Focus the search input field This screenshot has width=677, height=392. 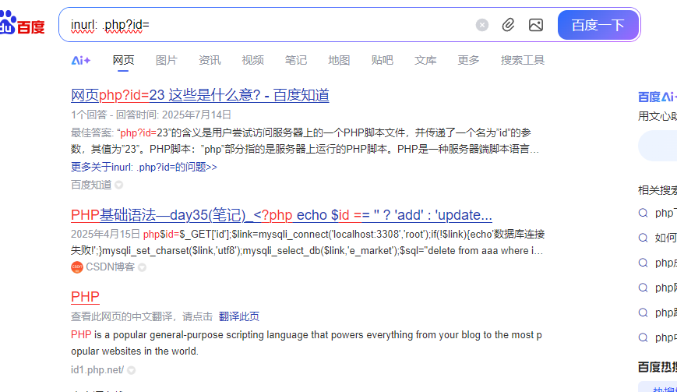268,25
